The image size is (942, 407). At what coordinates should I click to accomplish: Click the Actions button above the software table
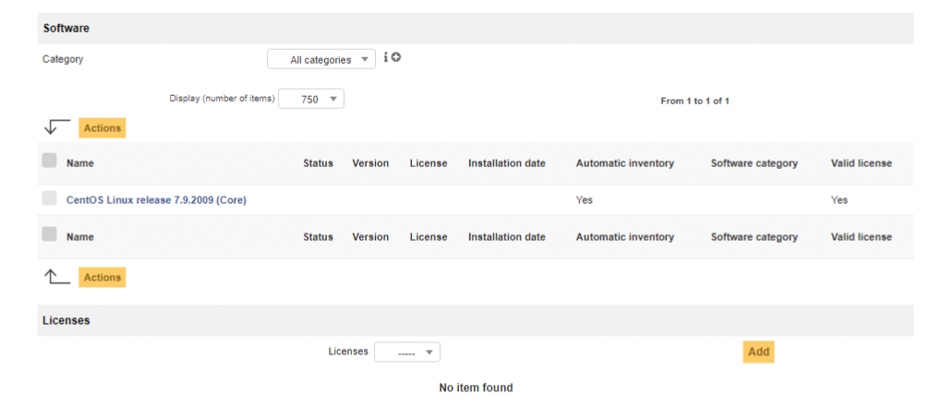coord(103,128)
